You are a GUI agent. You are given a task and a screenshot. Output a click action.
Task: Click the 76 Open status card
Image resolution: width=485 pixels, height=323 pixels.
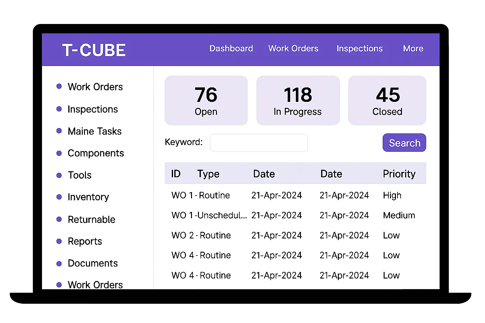pos(206,100)
